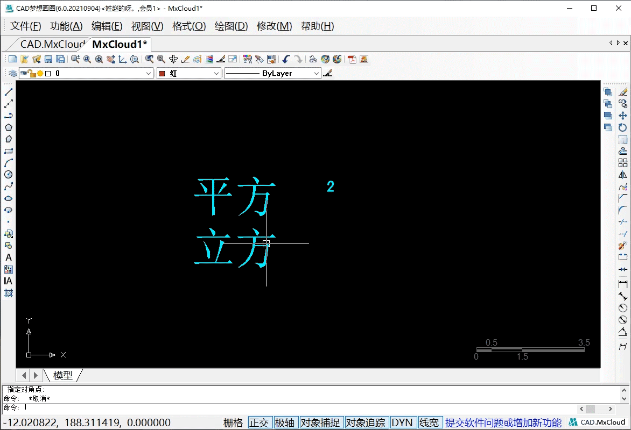Viewport: 631px width, 430px height.
Task: Toggle 极轴 polar tracking
Action: coord(285,423)
